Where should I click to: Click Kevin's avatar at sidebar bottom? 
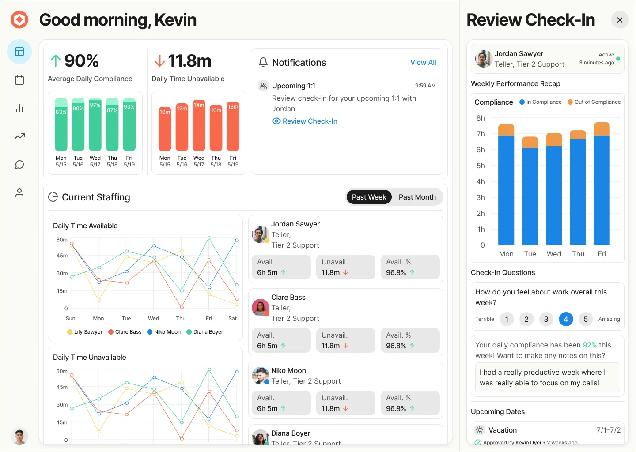pos(19,437)
